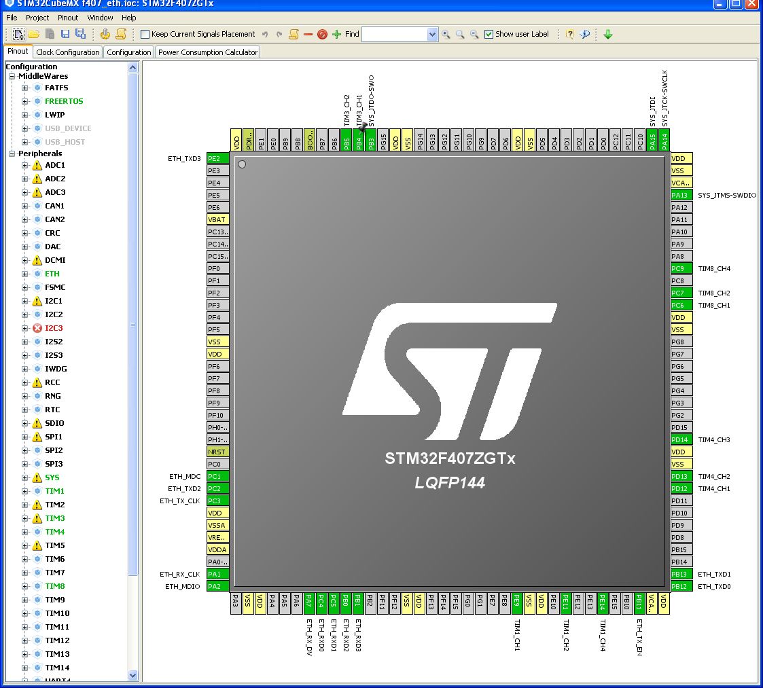The image size is (763, 688).
Task: Open the Power Consumption Calculator tab
Action: (x=208, y=52)
